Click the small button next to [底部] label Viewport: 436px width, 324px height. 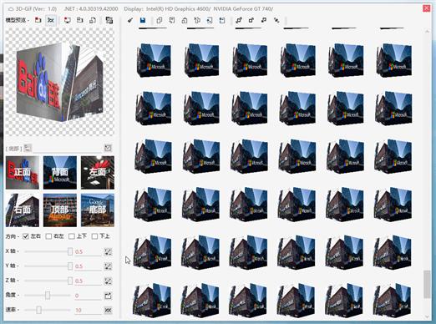pyautogui.click(x=28, y=148)
